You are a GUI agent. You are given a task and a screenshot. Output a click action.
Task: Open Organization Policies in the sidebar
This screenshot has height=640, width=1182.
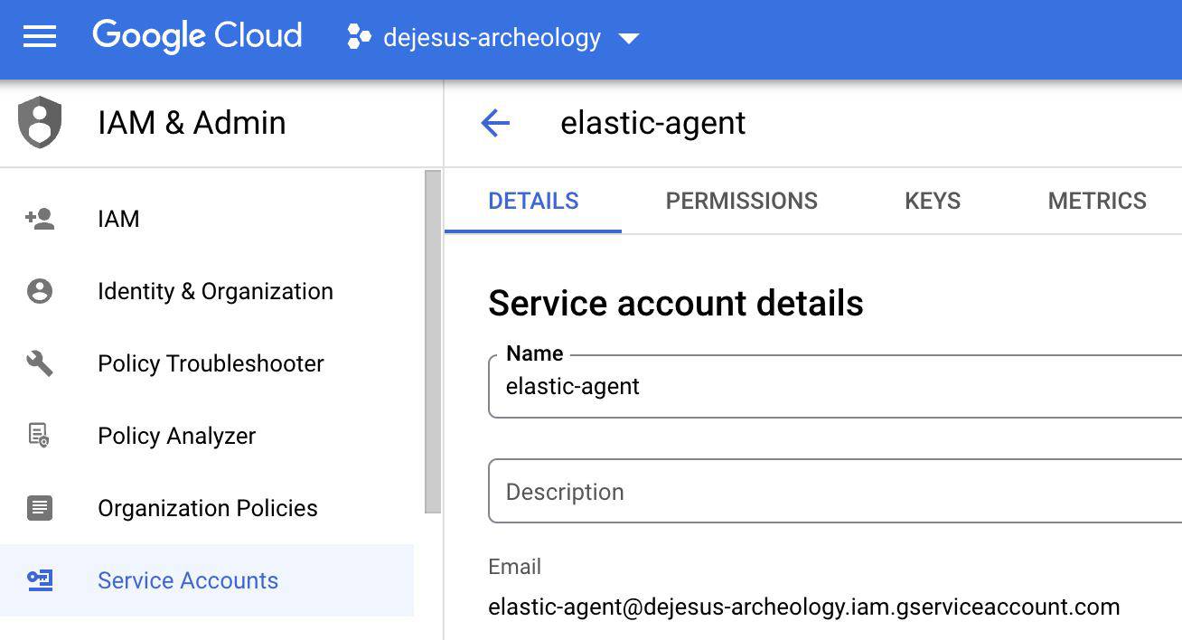(207, 508)
